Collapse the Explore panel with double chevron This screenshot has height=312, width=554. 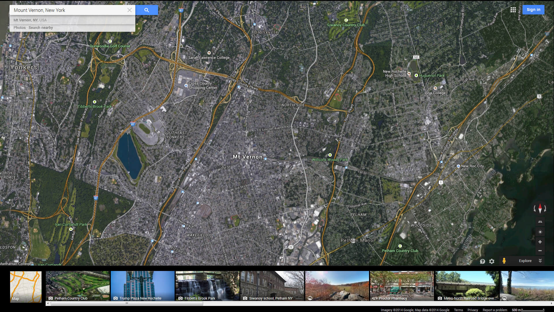(540, 261)
